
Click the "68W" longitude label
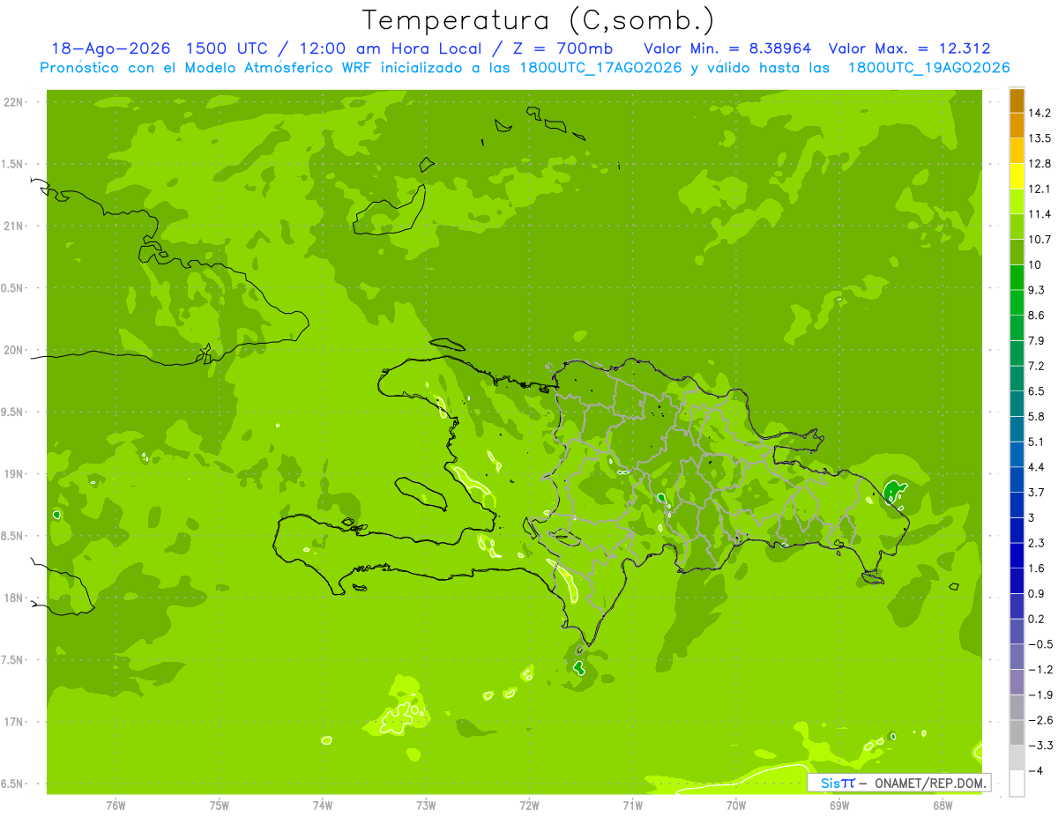pyautogui.click(x=943, y=805)
